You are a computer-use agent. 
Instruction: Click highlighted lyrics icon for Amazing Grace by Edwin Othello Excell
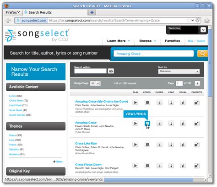[x=147, y=124]
